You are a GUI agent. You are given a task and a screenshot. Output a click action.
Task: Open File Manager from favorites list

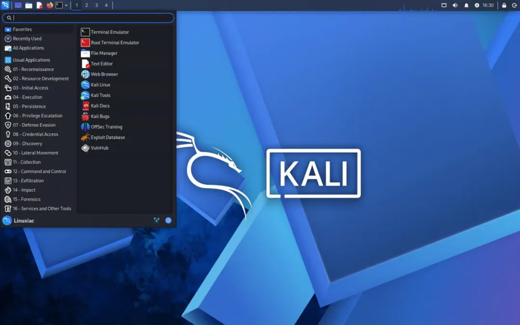click(x=125, y=53)
